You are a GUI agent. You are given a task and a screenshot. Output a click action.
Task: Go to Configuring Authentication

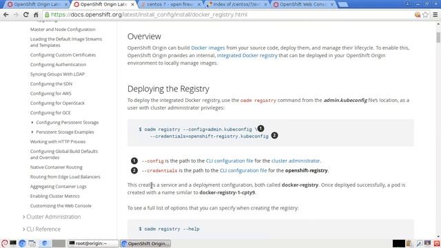pos(58,64)
